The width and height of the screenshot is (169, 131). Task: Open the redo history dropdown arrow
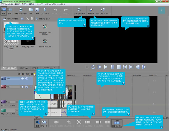[x=71, y=11]
